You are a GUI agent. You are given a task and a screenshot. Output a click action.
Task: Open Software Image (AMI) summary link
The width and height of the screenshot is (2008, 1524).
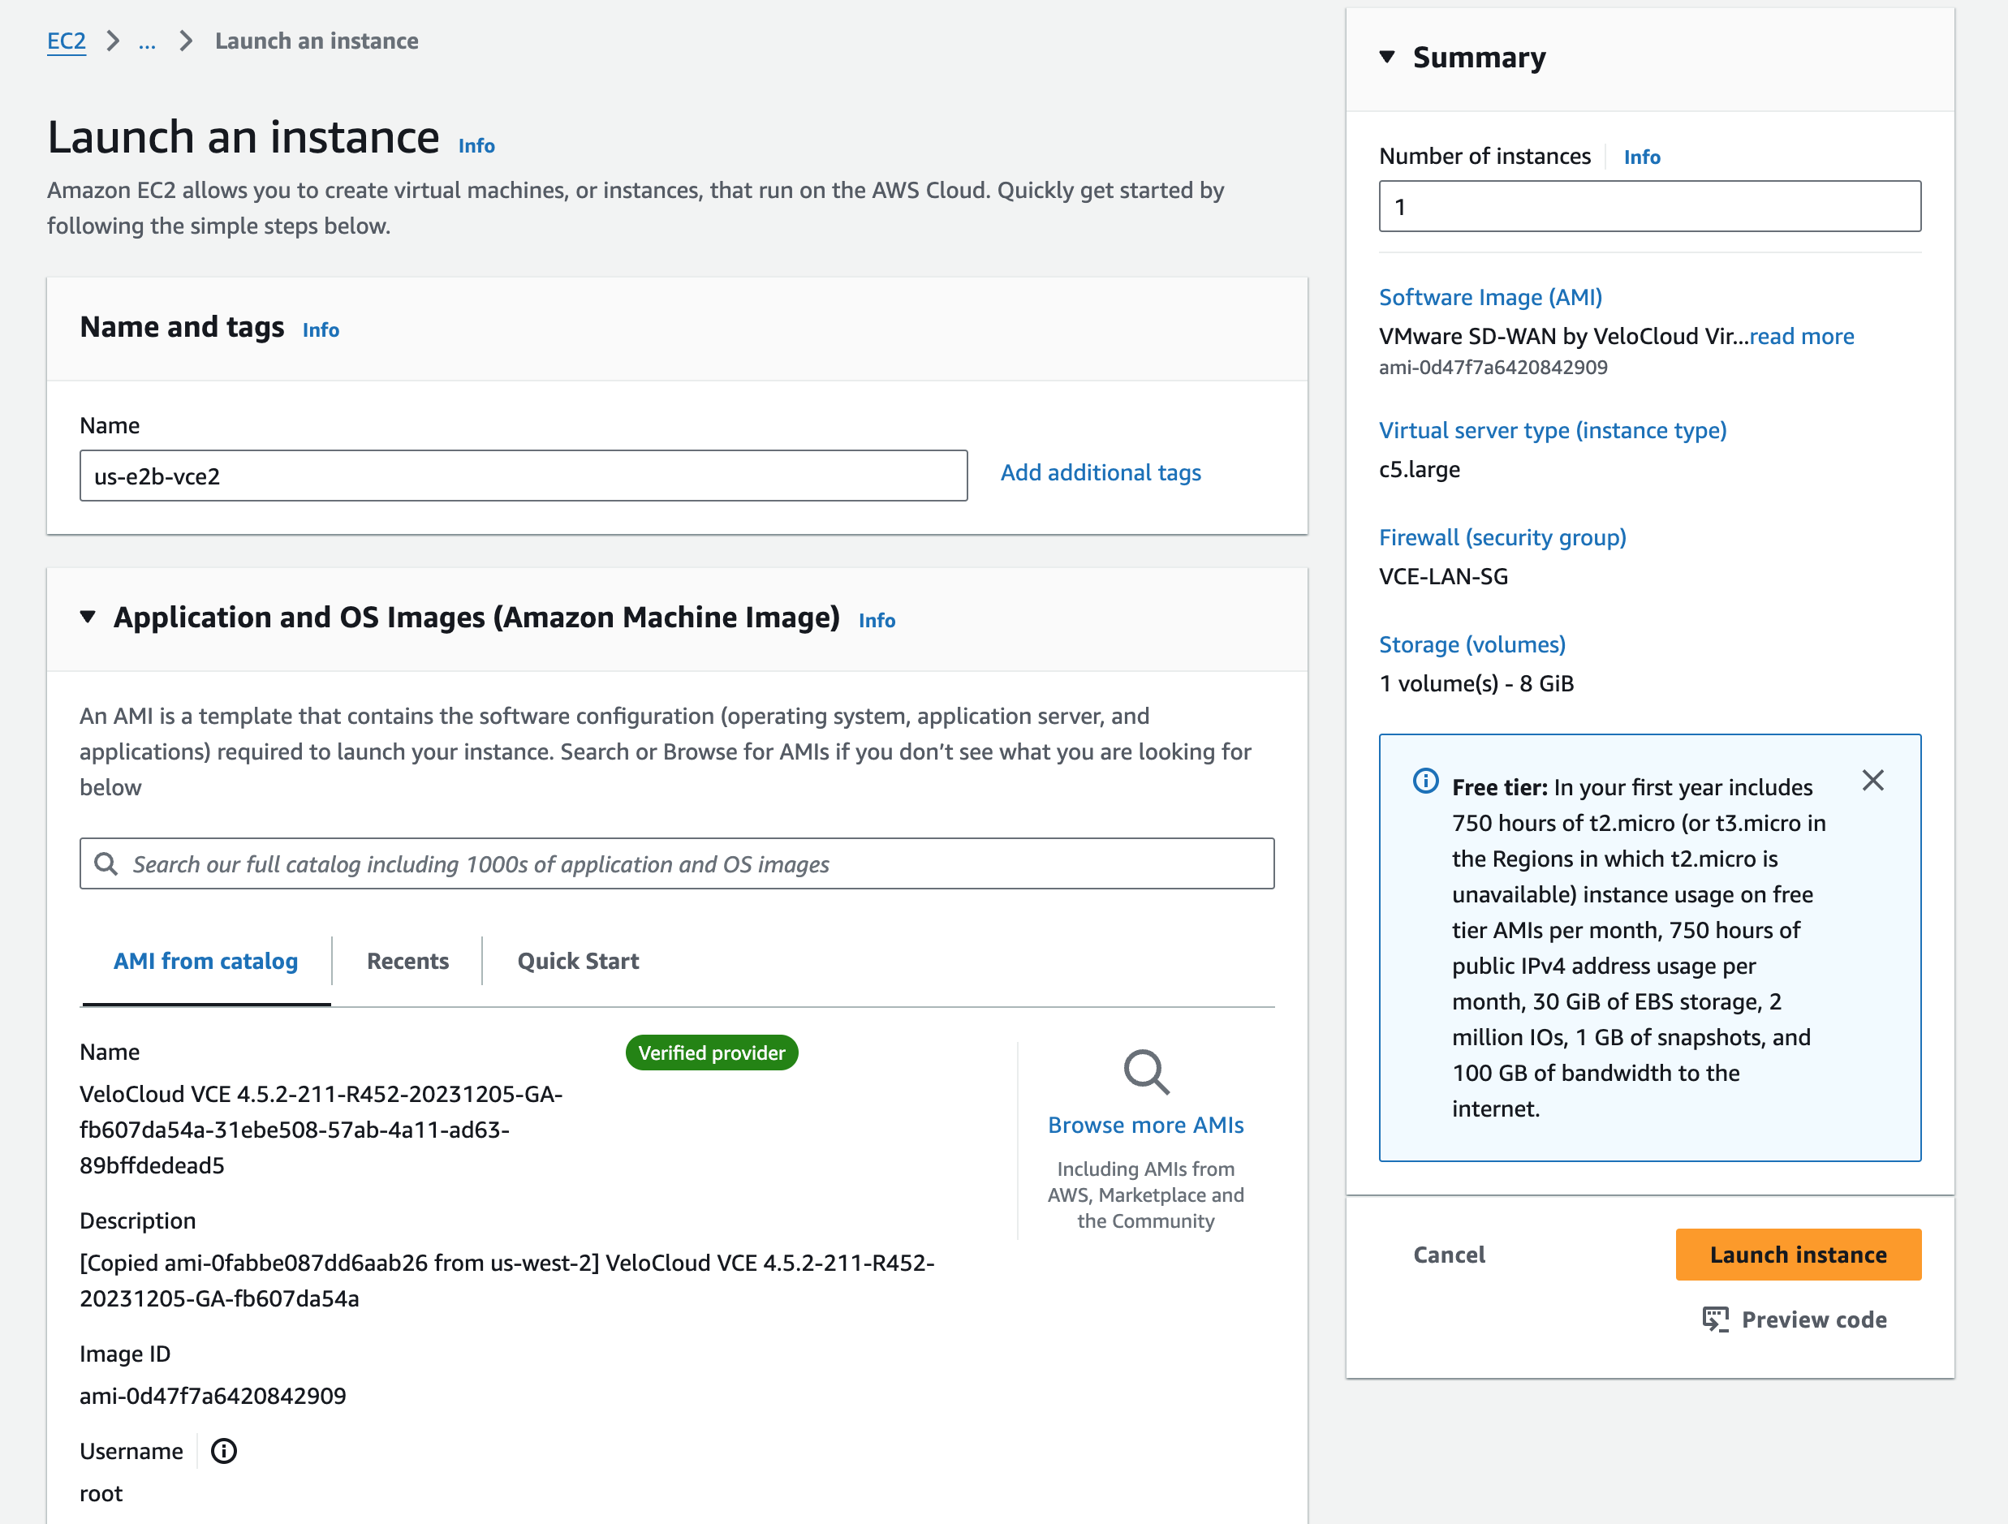tap(1490, 298)
